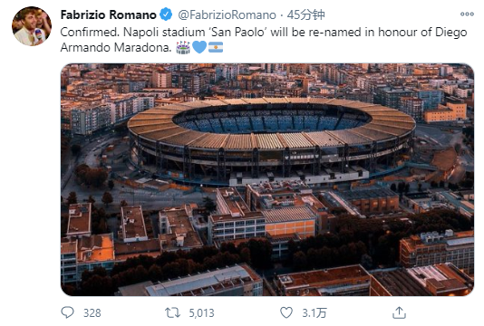The height and width of the screenshot is (326, 484).
Task: Retweet using the arrows icon
Action: coord(172,312)
